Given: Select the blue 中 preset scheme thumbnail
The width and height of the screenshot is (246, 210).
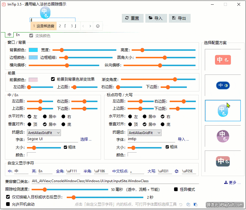Looking at the screenshot, I should (x=223, y=85).
